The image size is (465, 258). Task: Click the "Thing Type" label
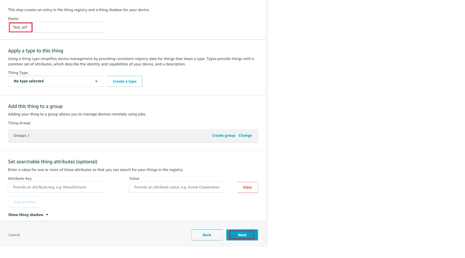tap(18, 73)
